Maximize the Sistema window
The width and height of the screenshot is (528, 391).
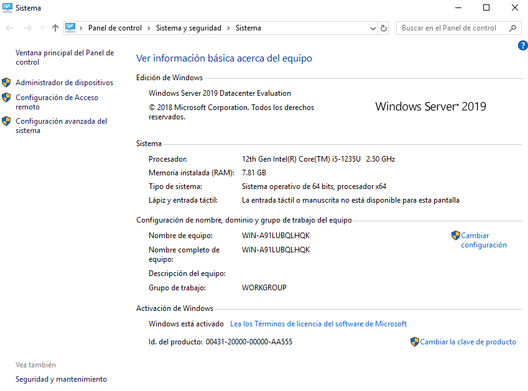click(486, 7)
